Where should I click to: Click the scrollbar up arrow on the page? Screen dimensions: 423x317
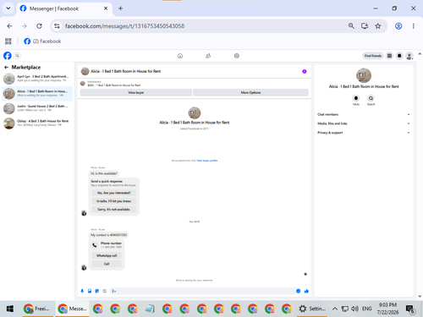420,53
